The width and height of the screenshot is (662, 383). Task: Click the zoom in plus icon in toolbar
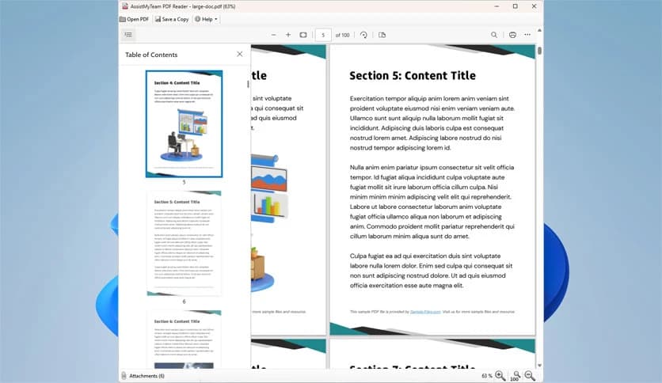click(288, 35)
